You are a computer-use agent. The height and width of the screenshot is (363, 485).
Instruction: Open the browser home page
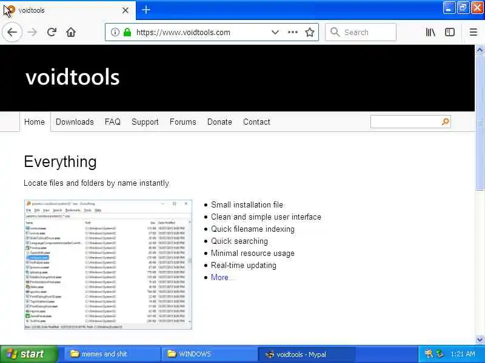click(x=71, y=32)
